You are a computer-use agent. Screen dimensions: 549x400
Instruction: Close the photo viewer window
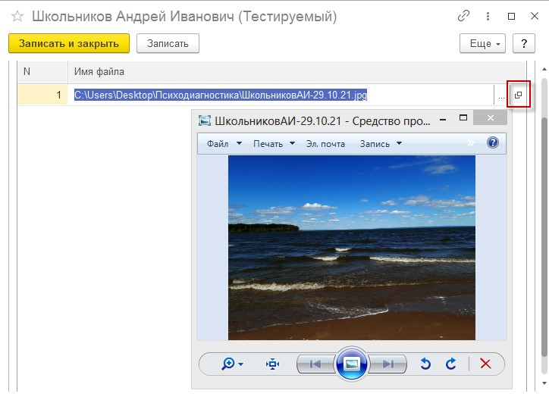click(490, 118)
